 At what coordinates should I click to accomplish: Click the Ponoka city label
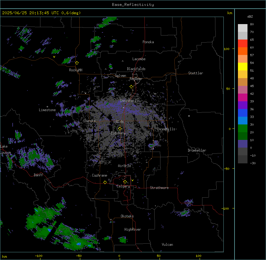tap(148, 42)
